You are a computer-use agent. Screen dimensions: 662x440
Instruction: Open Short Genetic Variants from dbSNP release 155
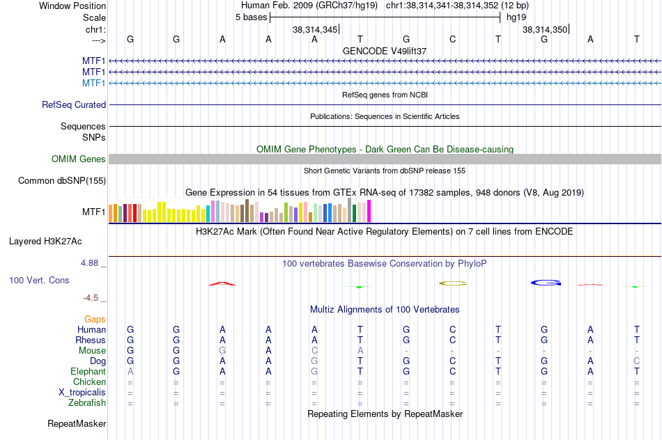click(x=385, y=171)
